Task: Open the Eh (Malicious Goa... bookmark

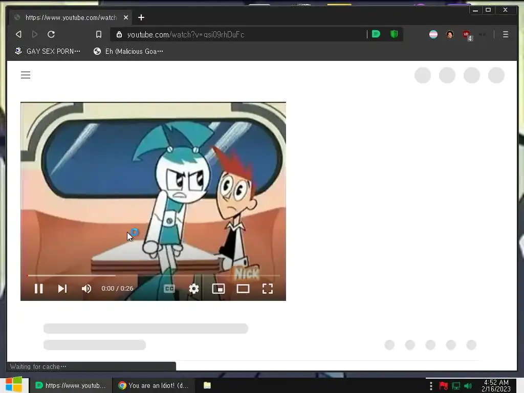Action: [128, 51]
